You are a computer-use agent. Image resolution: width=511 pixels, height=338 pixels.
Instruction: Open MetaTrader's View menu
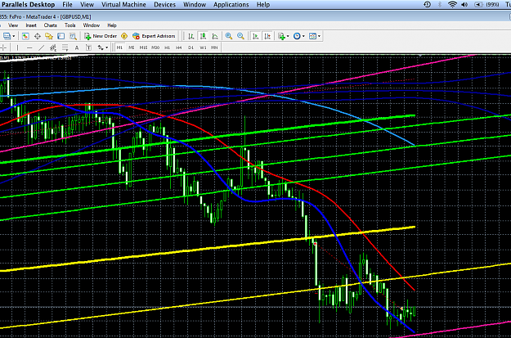[13, 25]
